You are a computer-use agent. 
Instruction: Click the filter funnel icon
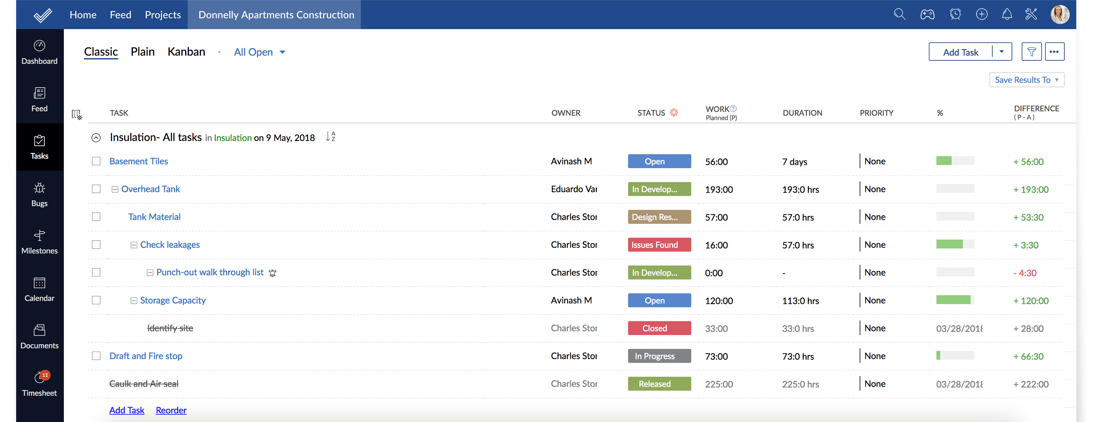click(1031, 52)
